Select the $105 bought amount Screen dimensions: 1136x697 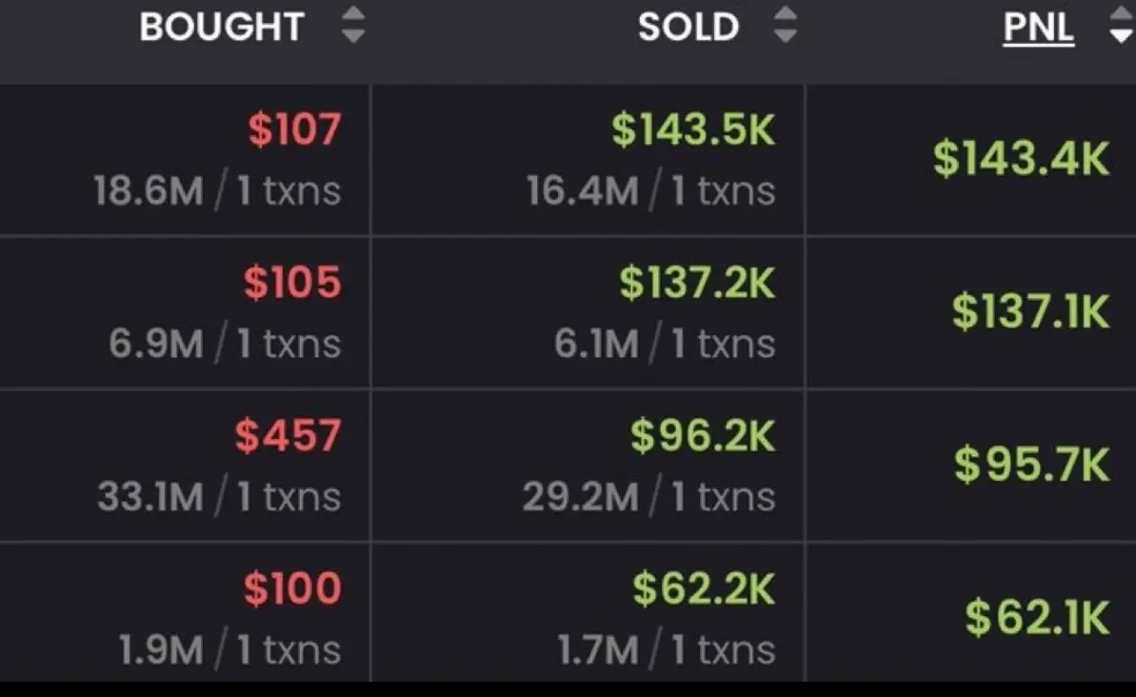[x=292, y=282]
